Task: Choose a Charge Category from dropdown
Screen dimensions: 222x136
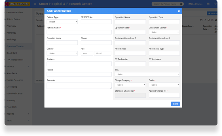Action: click(130, 85)
